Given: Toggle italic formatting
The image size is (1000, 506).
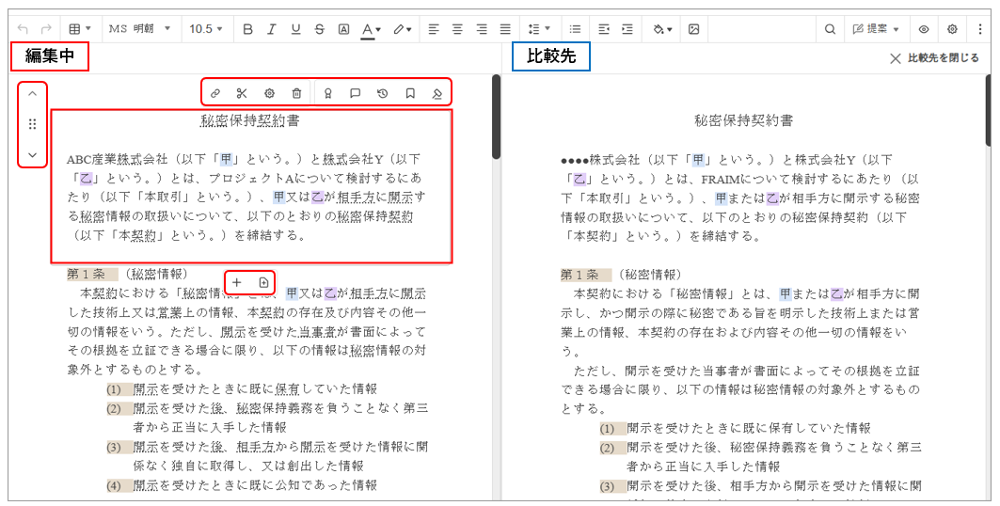Looking at the screenshot, I should click(x=272, y=29).
